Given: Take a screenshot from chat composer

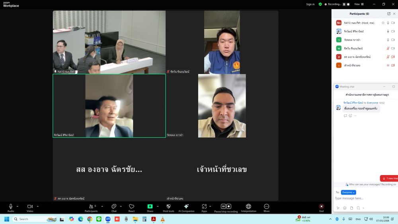Looking at the screenshot, I should (358, 208).
